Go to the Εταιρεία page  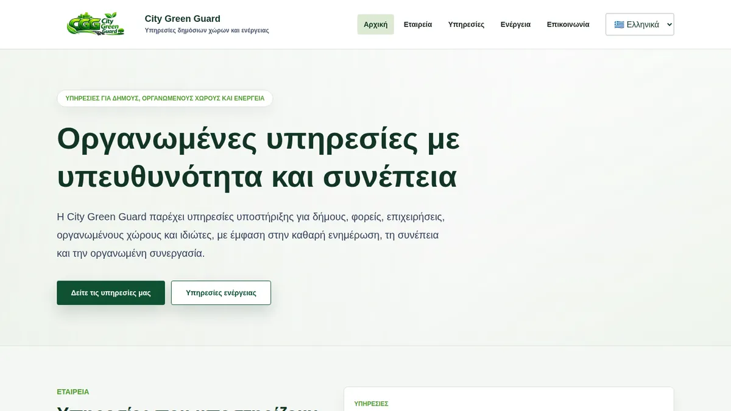tap(418, 24)
